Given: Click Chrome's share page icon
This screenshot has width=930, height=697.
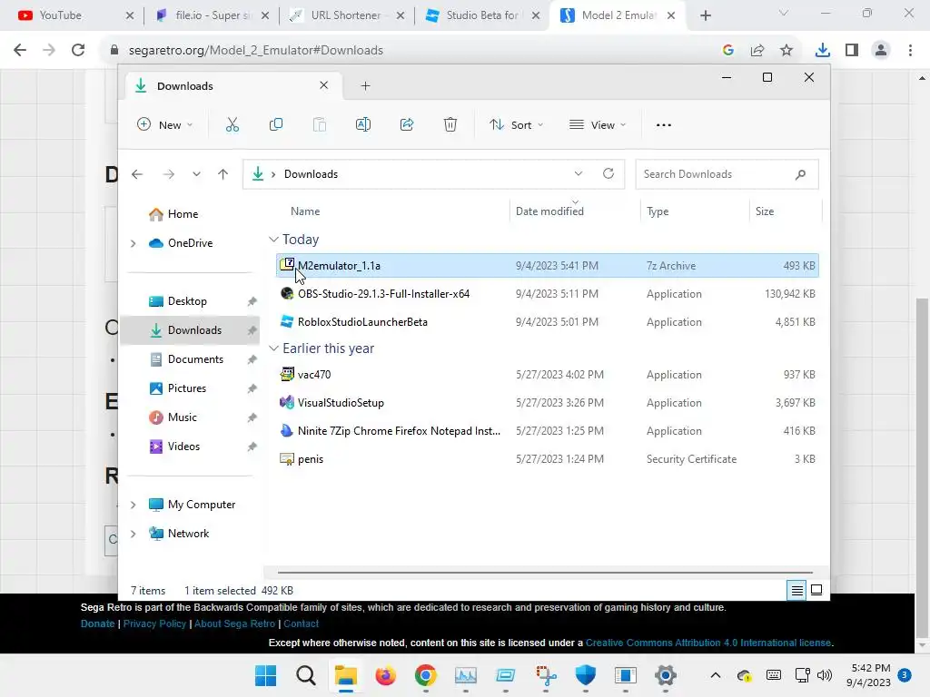Looking at the screenshot, I should [x=757, y=51].
